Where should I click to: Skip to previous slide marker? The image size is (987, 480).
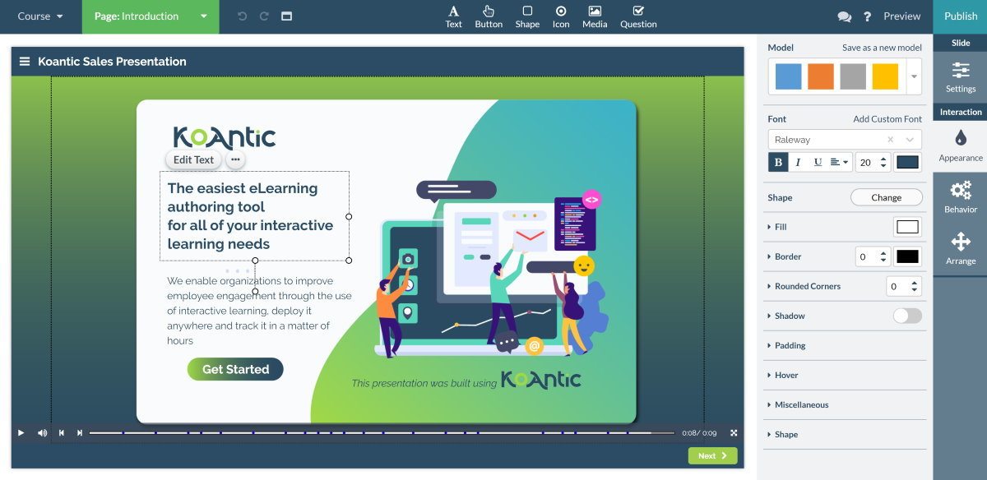pyautogui.click(x=62, y=433)
